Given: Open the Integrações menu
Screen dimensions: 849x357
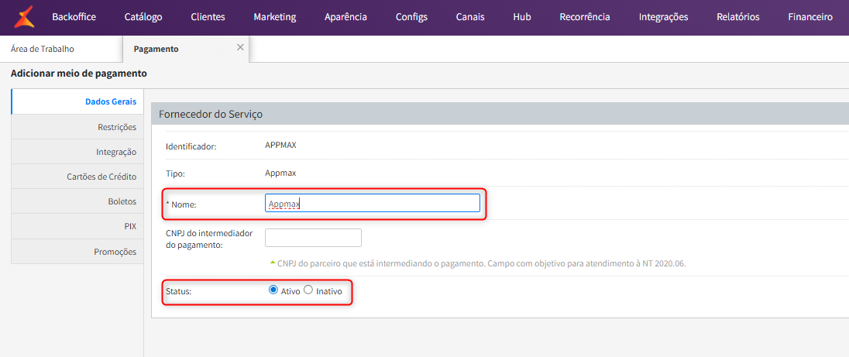Looking at the screenshot, I should [x=663, y=17].
